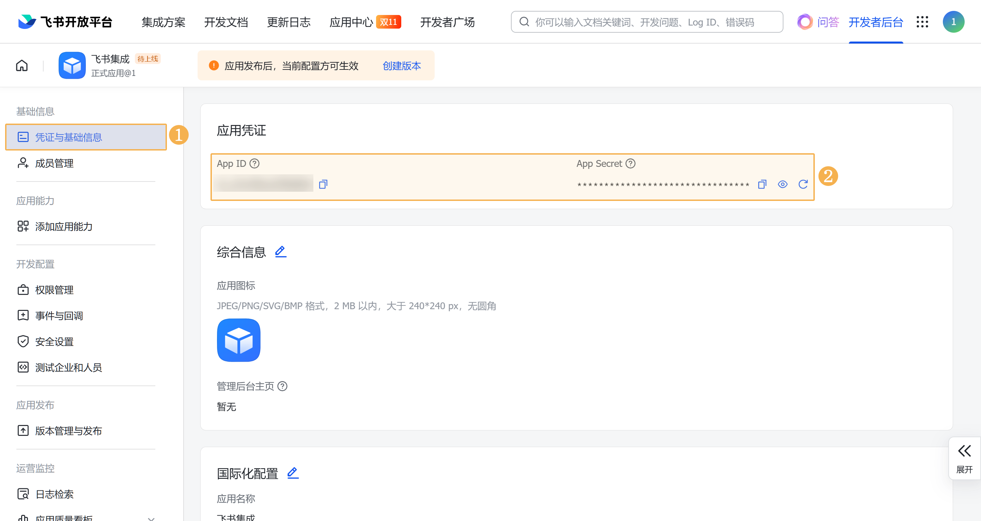Screen dimensions: 981x521
Task: Open the apps grid menu
Action: coord(922,22)
